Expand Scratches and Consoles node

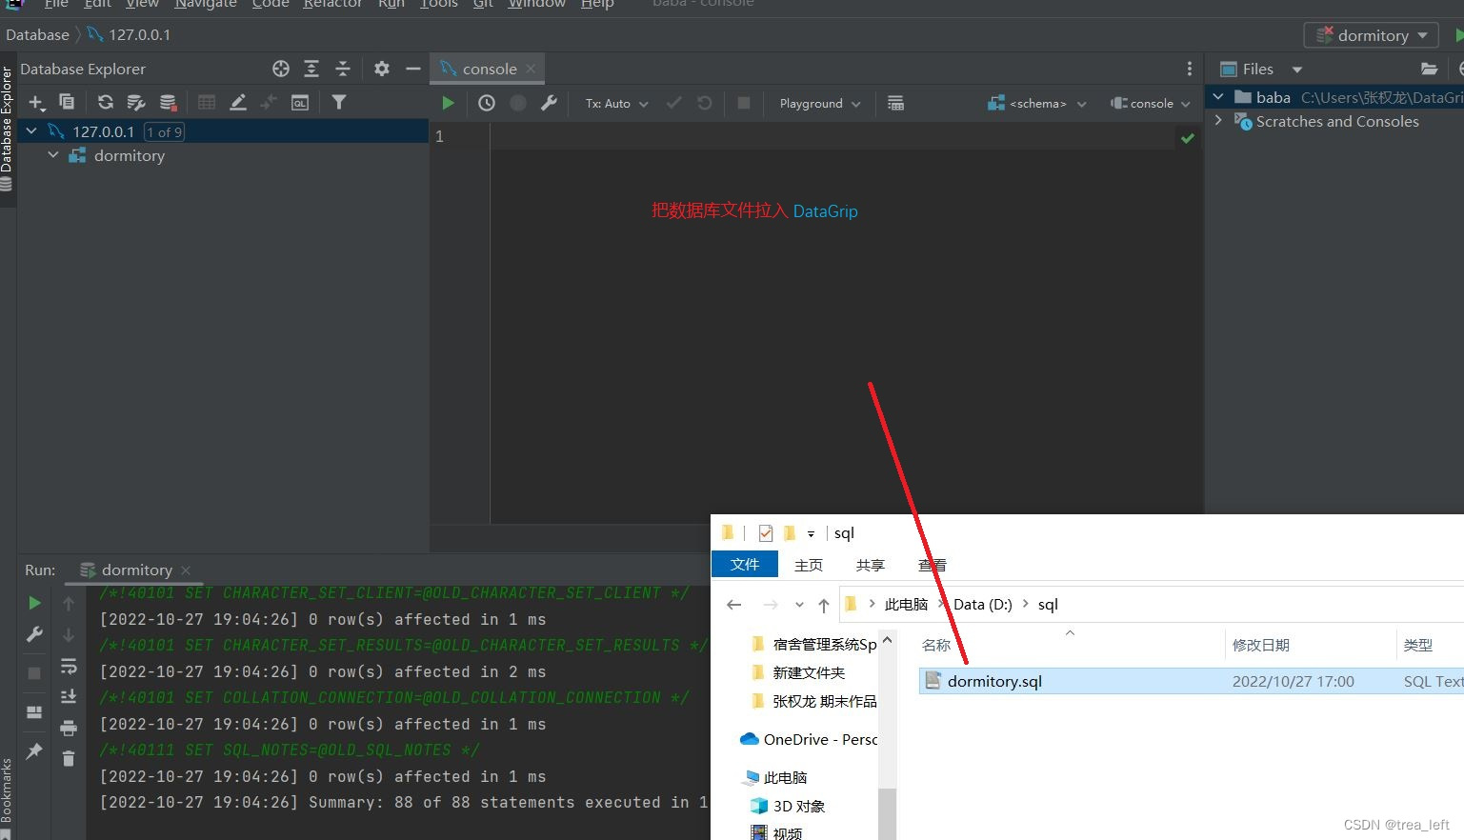(x=1218, y=121)
